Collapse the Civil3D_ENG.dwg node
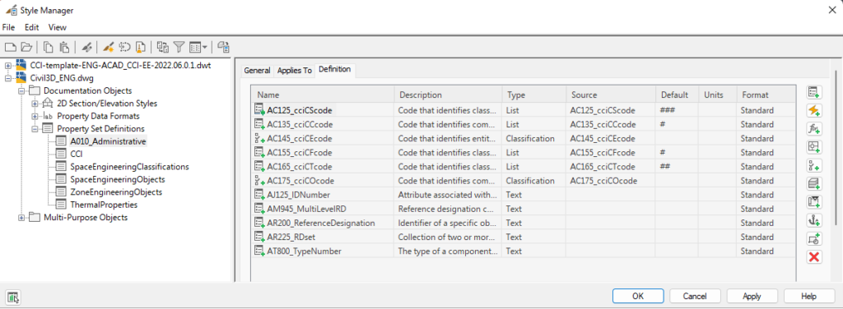The height and width of the screenshot is (309, 843). point(7,78)
